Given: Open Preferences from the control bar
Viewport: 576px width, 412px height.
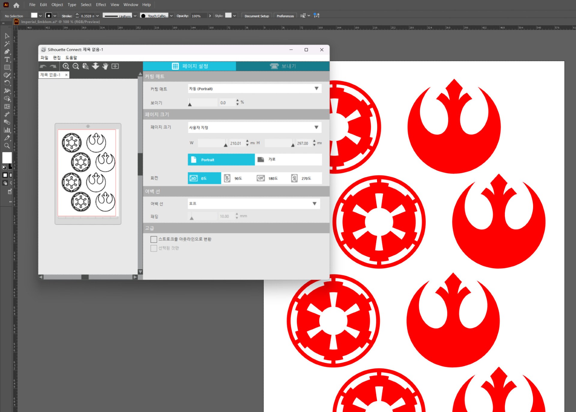Looking at the screenshot, I should point(285,16).
